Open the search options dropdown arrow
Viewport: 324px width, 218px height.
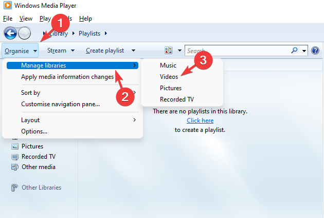pyautogui.click(x=304, y=51)
